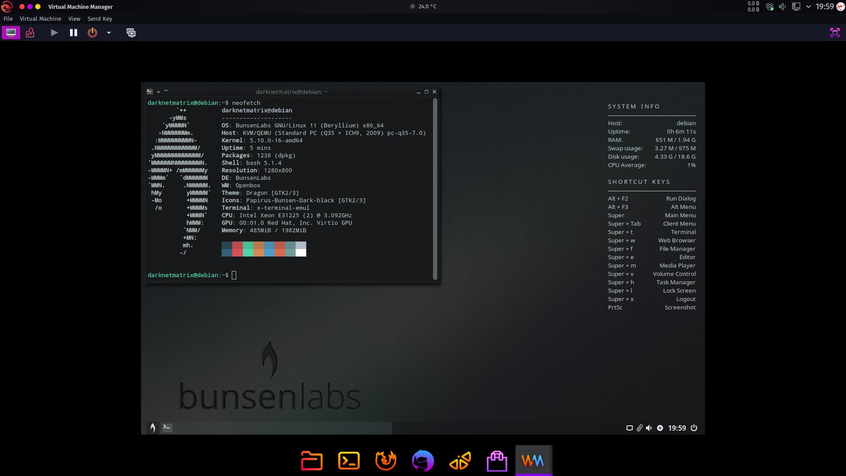Open the guest volume control icon

click(649, 428)
